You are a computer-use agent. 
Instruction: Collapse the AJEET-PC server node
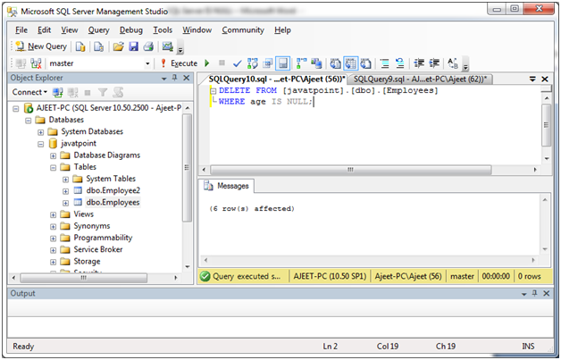pyautogui.click(x=16, y=108)
